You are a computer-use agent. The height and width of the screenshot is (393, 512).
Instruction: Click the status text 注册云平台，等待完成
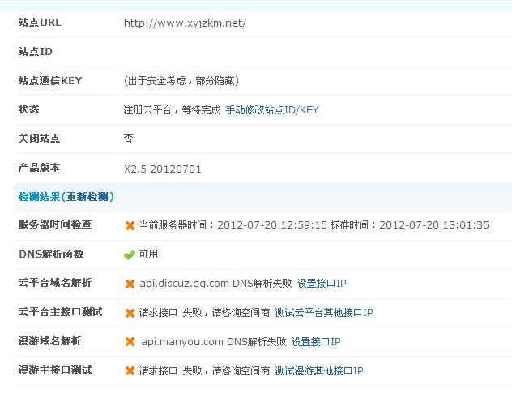(x=172, y=109)
